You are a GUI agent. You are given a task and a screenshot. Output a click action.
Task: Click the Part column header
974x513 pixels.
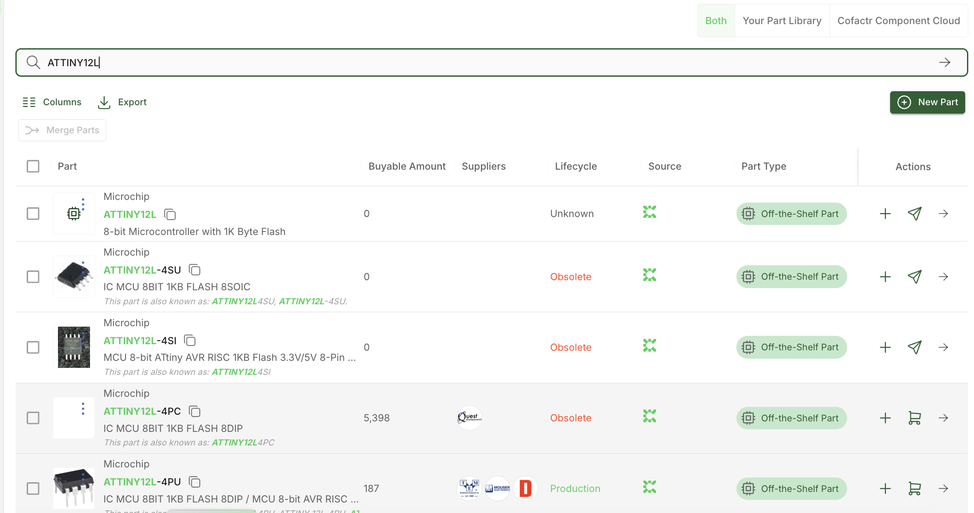(67, 166)
